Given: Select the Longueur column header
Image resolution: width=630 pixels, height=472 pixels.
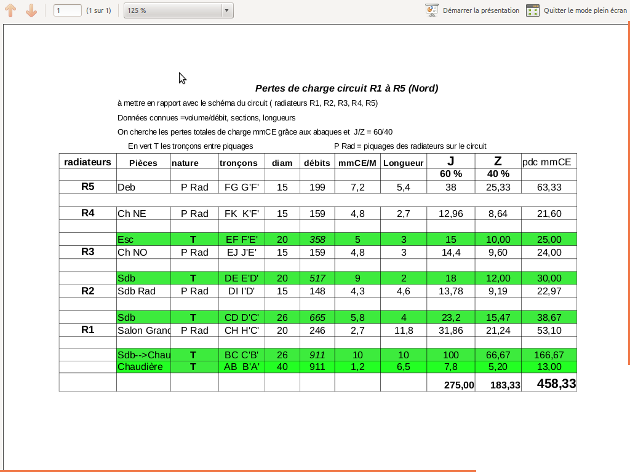Looking at the screenshot, I should 404,162.
